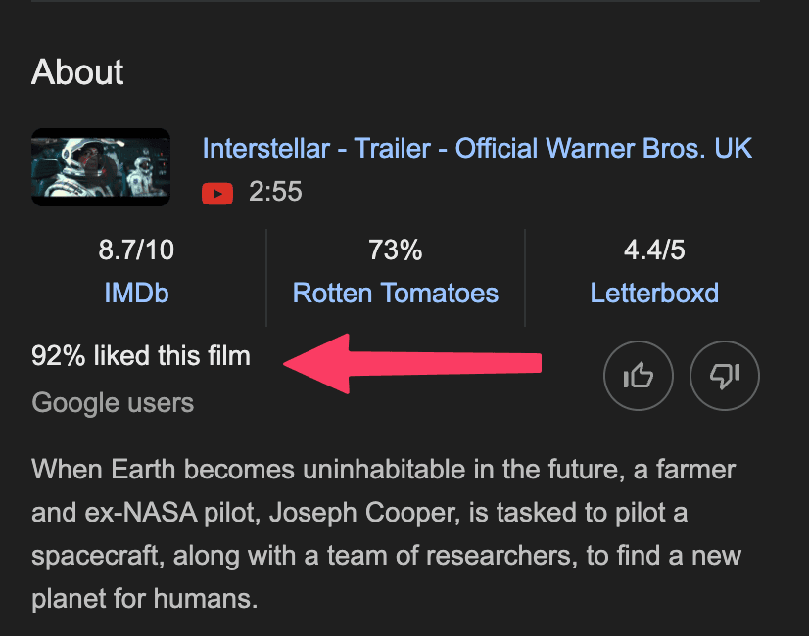Click the 'planet for humans.' final line

[145, 599]
